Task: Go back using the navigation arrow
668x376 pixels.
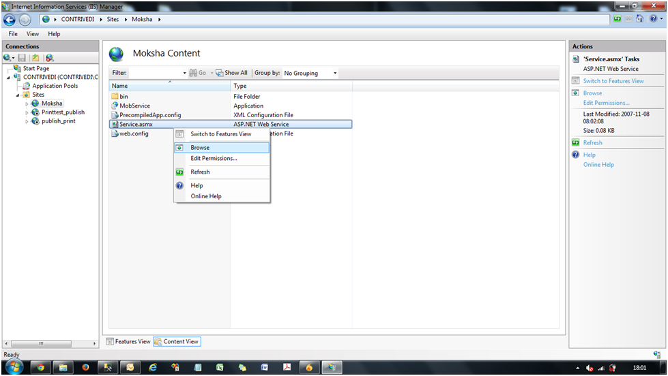Action: click(10, 20)
